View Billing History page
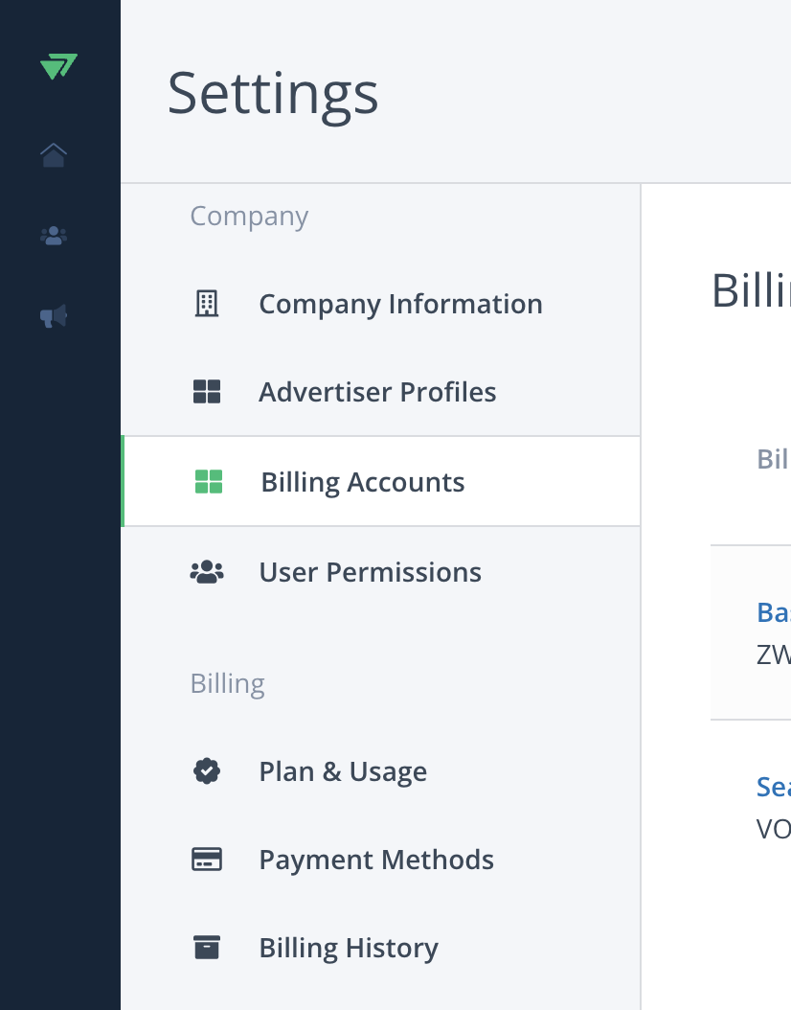This screenshot has height=1010, width=791. tap(349, 948)
